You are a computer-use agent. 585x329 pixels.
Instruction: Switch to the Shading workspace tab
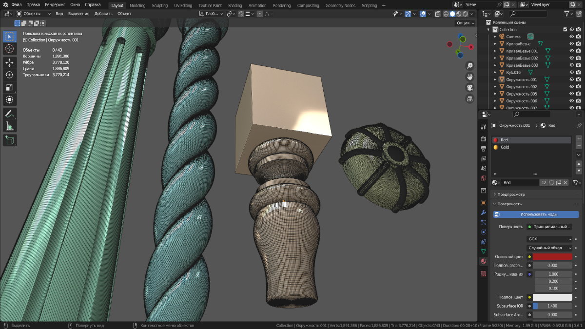click(234, 5)
